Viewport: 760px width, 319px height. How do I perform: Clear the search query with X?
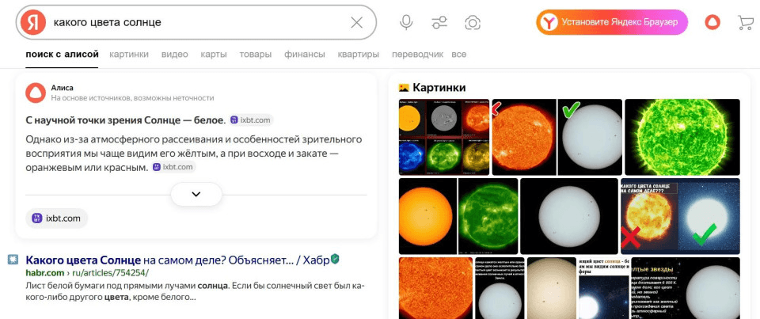[356, 22]
